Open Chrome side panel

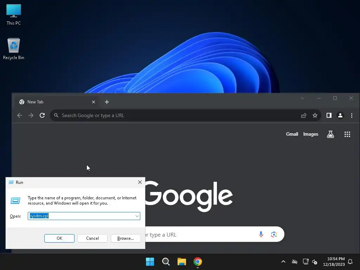tap(329, 115)
